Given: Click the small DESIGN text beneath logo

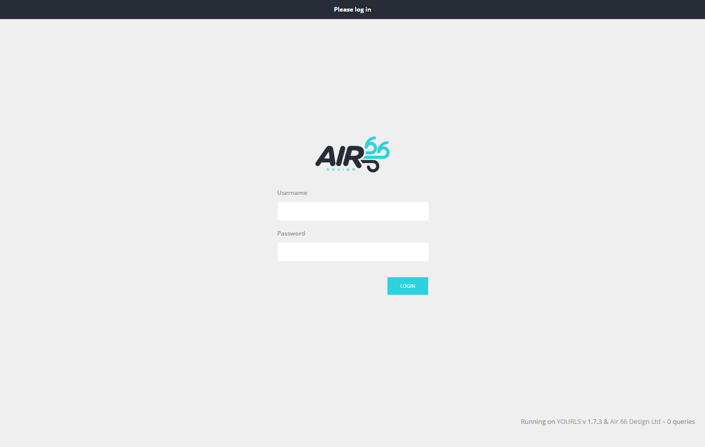Looking at the screenshot, I should coord(341,170).
